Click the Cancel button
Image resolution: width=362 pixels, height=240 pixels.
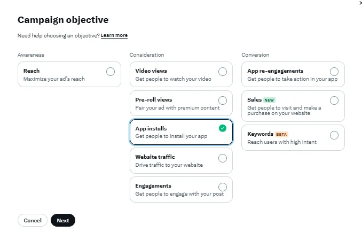coord(33,220)
